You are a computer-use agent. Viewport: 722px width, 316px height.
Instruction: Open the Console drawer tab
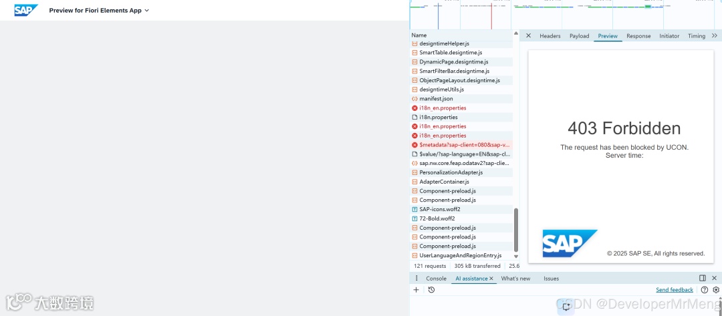(x=436, y=279)
